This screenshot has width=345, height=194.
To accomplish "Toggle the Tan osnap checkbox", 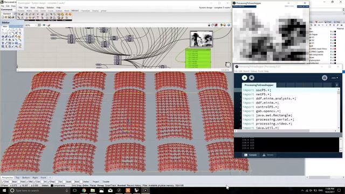I will tap(57, 182).
